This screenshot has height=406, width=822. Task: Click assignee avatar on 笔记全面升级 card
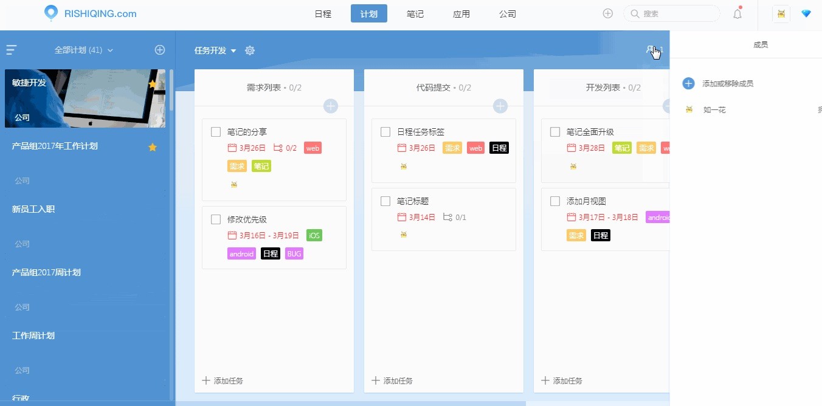(x=573, y=166)
